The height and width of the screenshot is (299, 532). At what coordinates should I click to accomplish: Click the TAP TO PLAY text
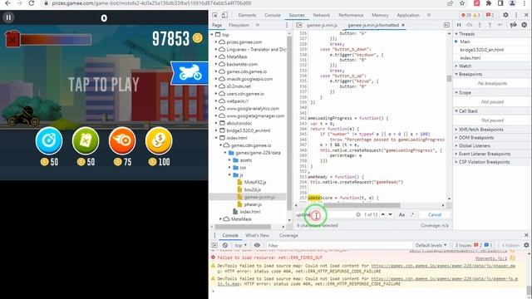pos(104,85)
